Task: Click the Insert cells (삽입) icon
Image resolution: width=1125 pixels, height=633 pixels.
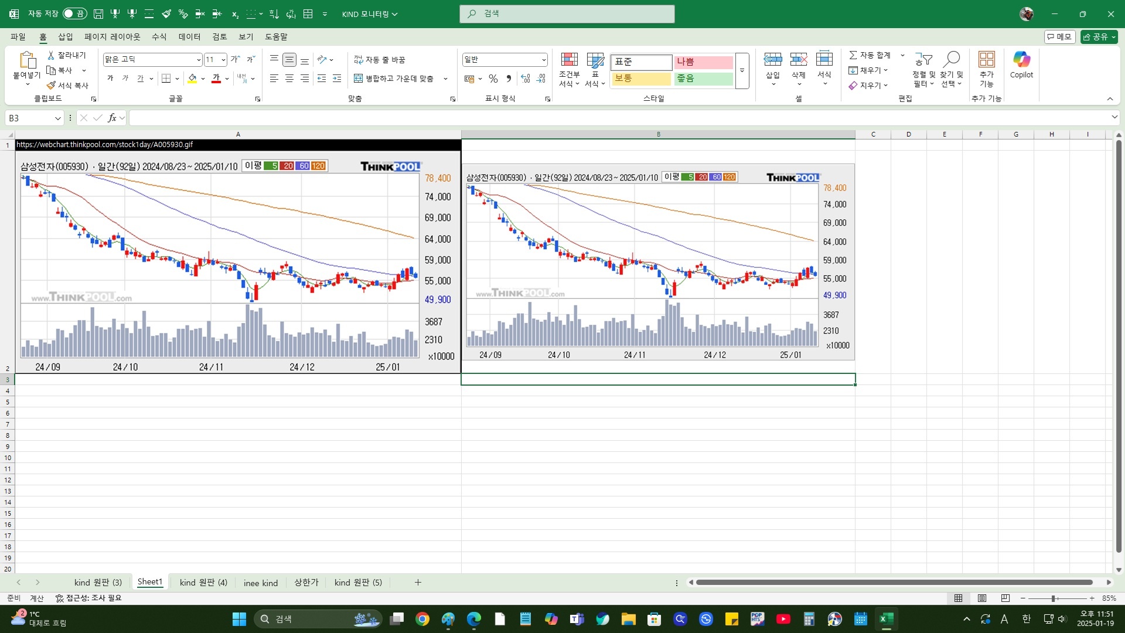Action: (773, 59)
